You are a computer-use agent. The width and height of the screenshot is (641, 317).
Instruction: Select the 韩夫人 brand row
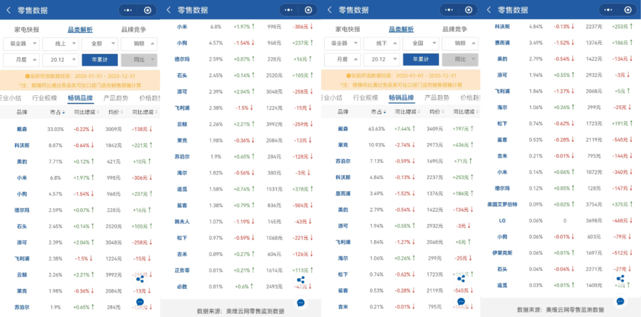pyautogui.click(x=182, y=222)
